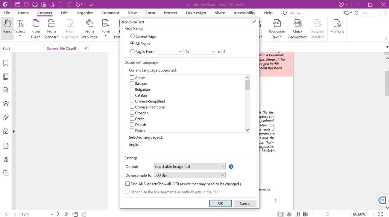Click Cancel in Recognize Text dialog
The image size is (389, 217).
(x=245, y=203)
